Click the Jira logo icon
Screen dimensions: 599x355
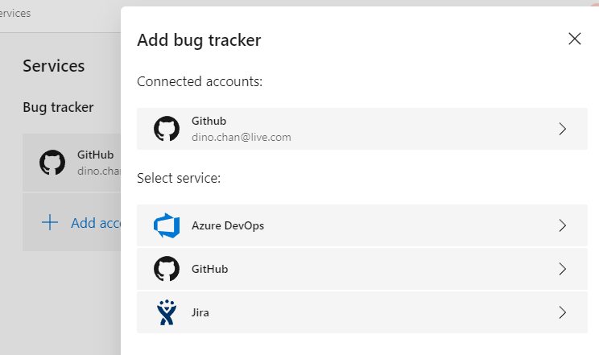[x=167, y=312]
